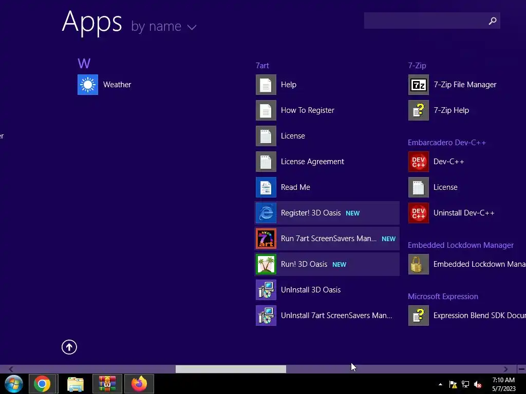526x394 pixels.
Task: Click the 'Read Me' label
Action: (x=295, y=187)
